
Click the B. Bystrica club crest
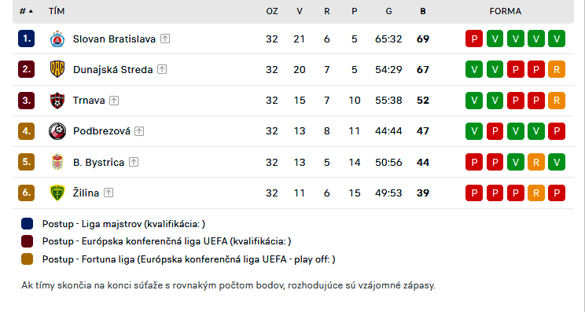point(57,162)
